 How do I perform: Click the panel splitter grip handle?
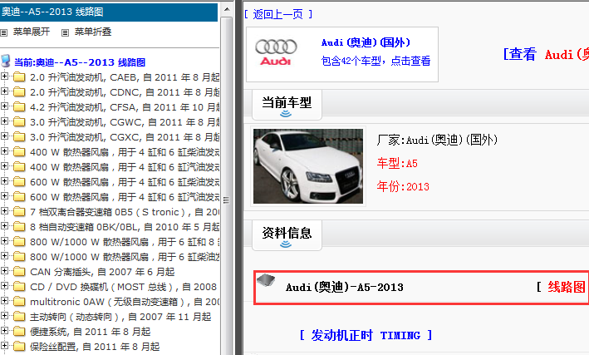click(x=226, y=200)
